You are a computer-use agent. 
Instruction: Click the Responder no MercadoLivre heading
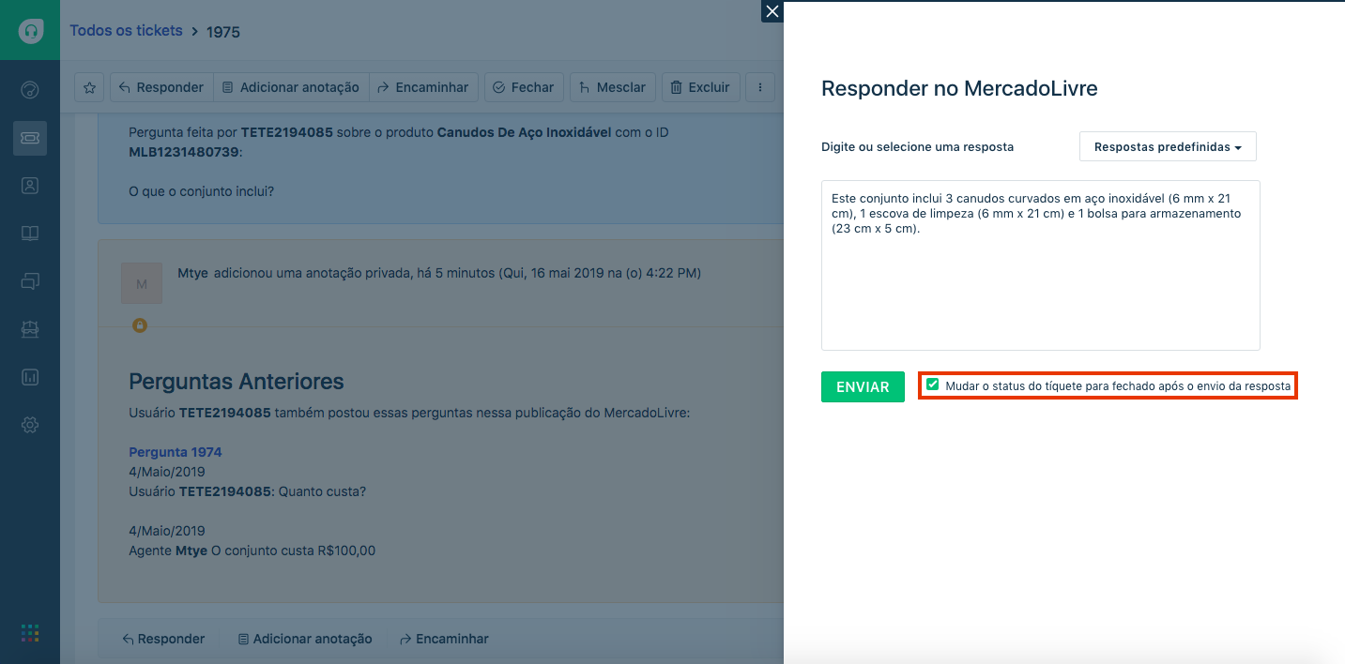[x=959, y=89]
